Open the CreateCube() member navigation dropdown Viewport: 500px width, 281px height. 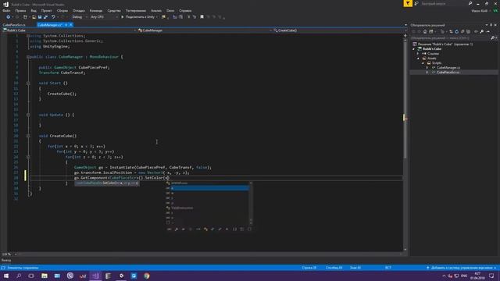338,30
